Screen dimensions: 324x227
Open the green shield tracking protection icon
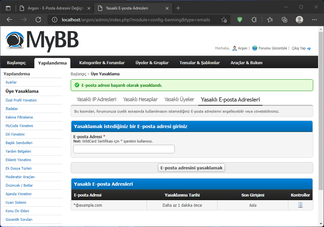click(240, 20)
